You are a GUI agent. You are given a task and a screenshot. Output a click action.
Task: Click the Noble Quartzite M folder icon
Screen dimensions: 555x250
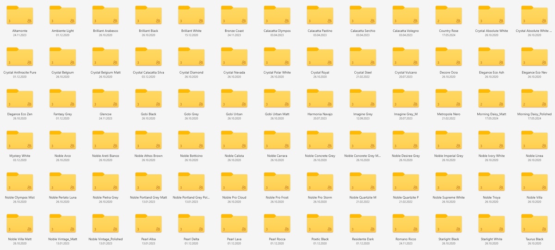[363, 182]
